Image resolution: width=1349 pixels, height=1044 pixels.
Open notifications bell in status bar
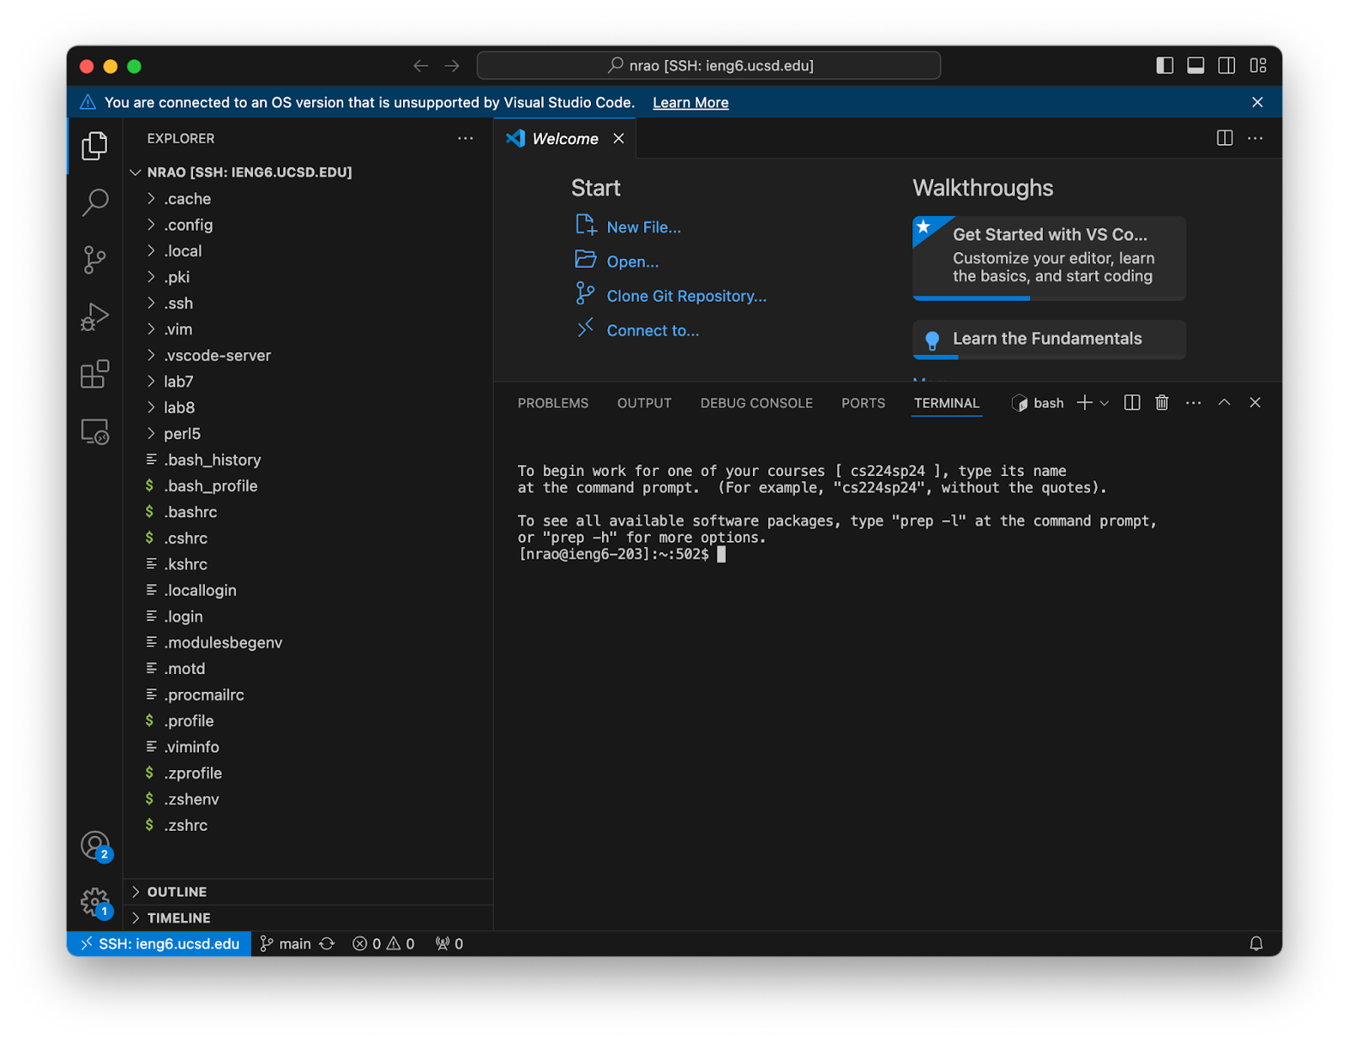[1255, 944]
